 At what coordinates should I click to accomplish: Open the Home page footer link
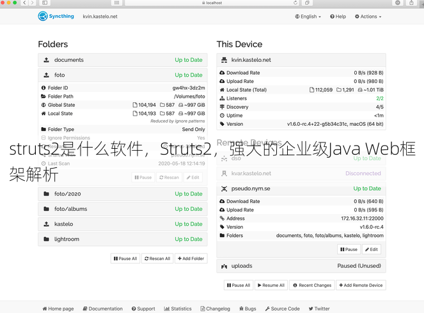pyautogui.click(x=58, y=309)
